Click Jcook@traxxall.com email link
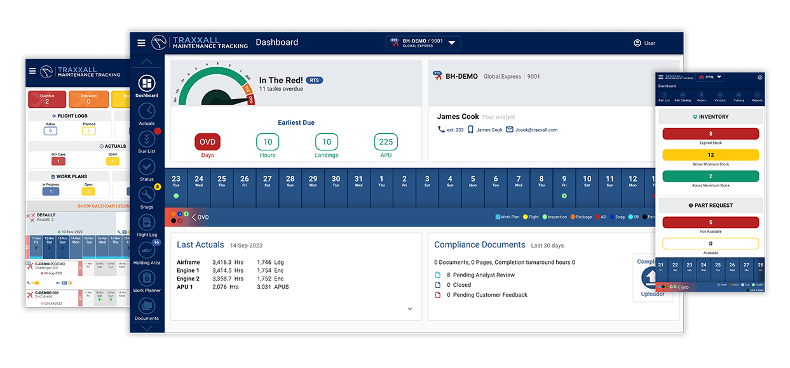 536,130
